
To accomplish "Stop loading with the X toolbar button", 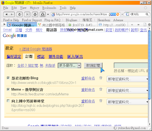I will [x=27, y=14].
